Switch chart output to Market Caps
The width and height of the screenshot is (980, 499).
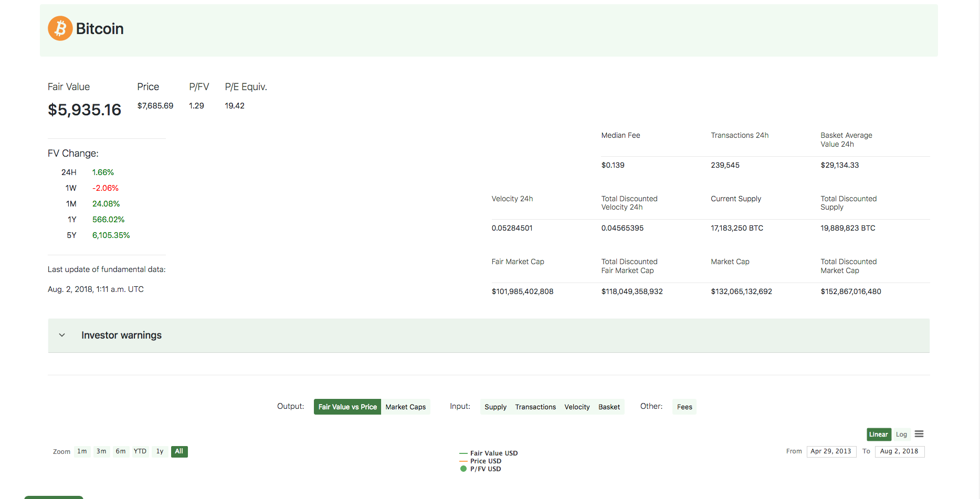tap(406, 407)
